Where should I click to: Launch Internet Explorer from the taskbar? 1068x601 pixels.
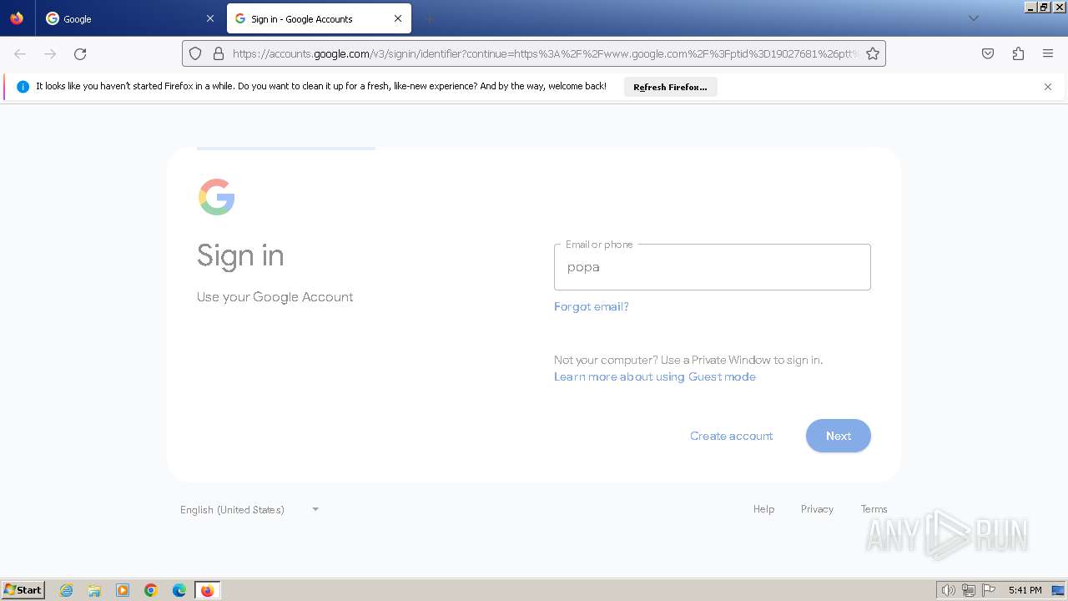pyautogui.click(x=67, y=590)
